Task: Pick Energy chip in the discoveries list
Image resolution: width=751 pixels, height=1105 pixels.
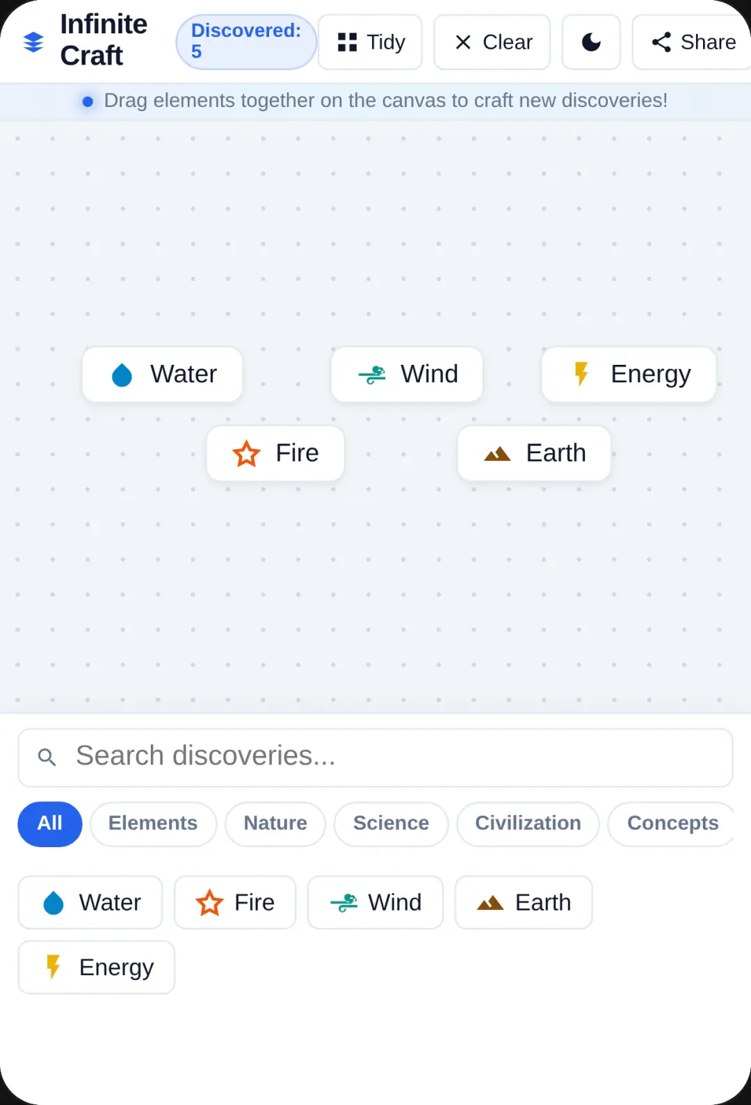Action: click(x=96, y=967)
